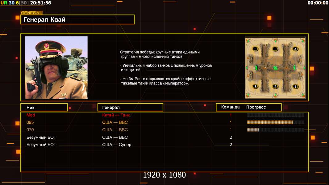
Task: Click start position 5 on the minimap
Action: pos(255,49)
